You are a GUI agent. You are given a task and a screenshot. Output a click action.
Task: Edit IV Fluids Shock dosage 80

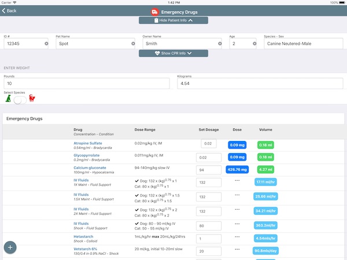click(209, 226)
